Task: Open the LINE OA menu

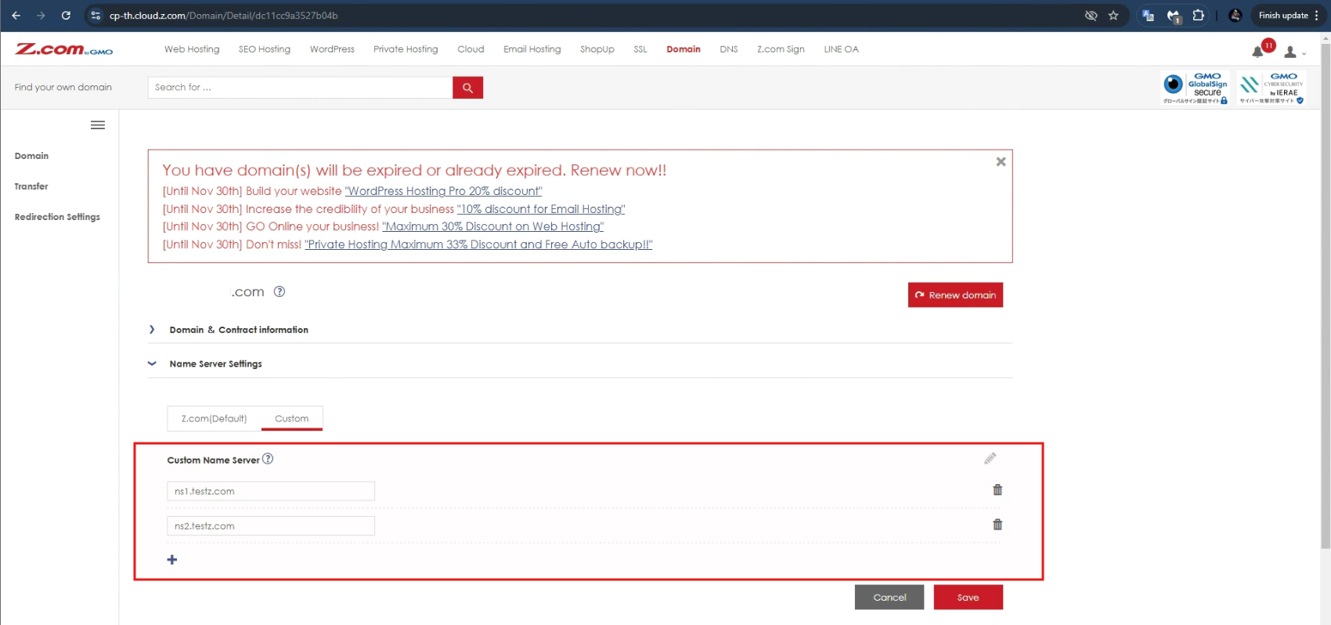Action: pos(841,49)
